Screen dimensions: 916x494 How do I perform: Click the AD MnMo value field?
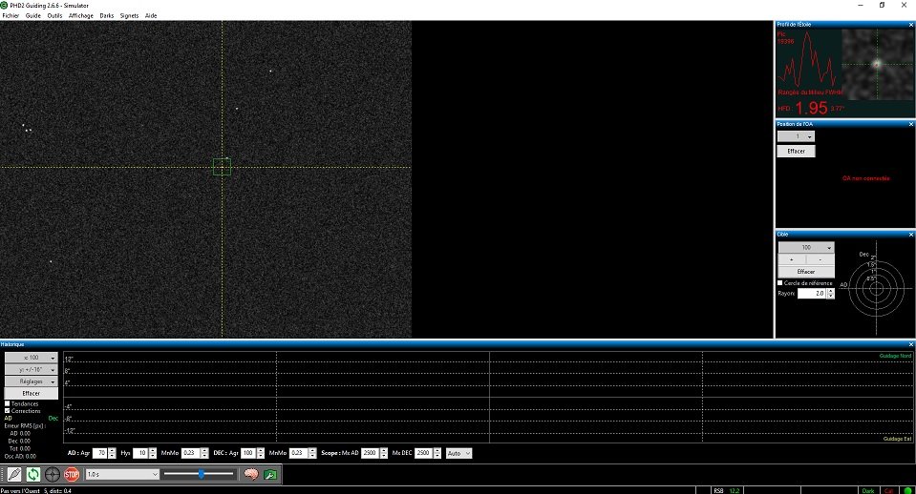190,453
